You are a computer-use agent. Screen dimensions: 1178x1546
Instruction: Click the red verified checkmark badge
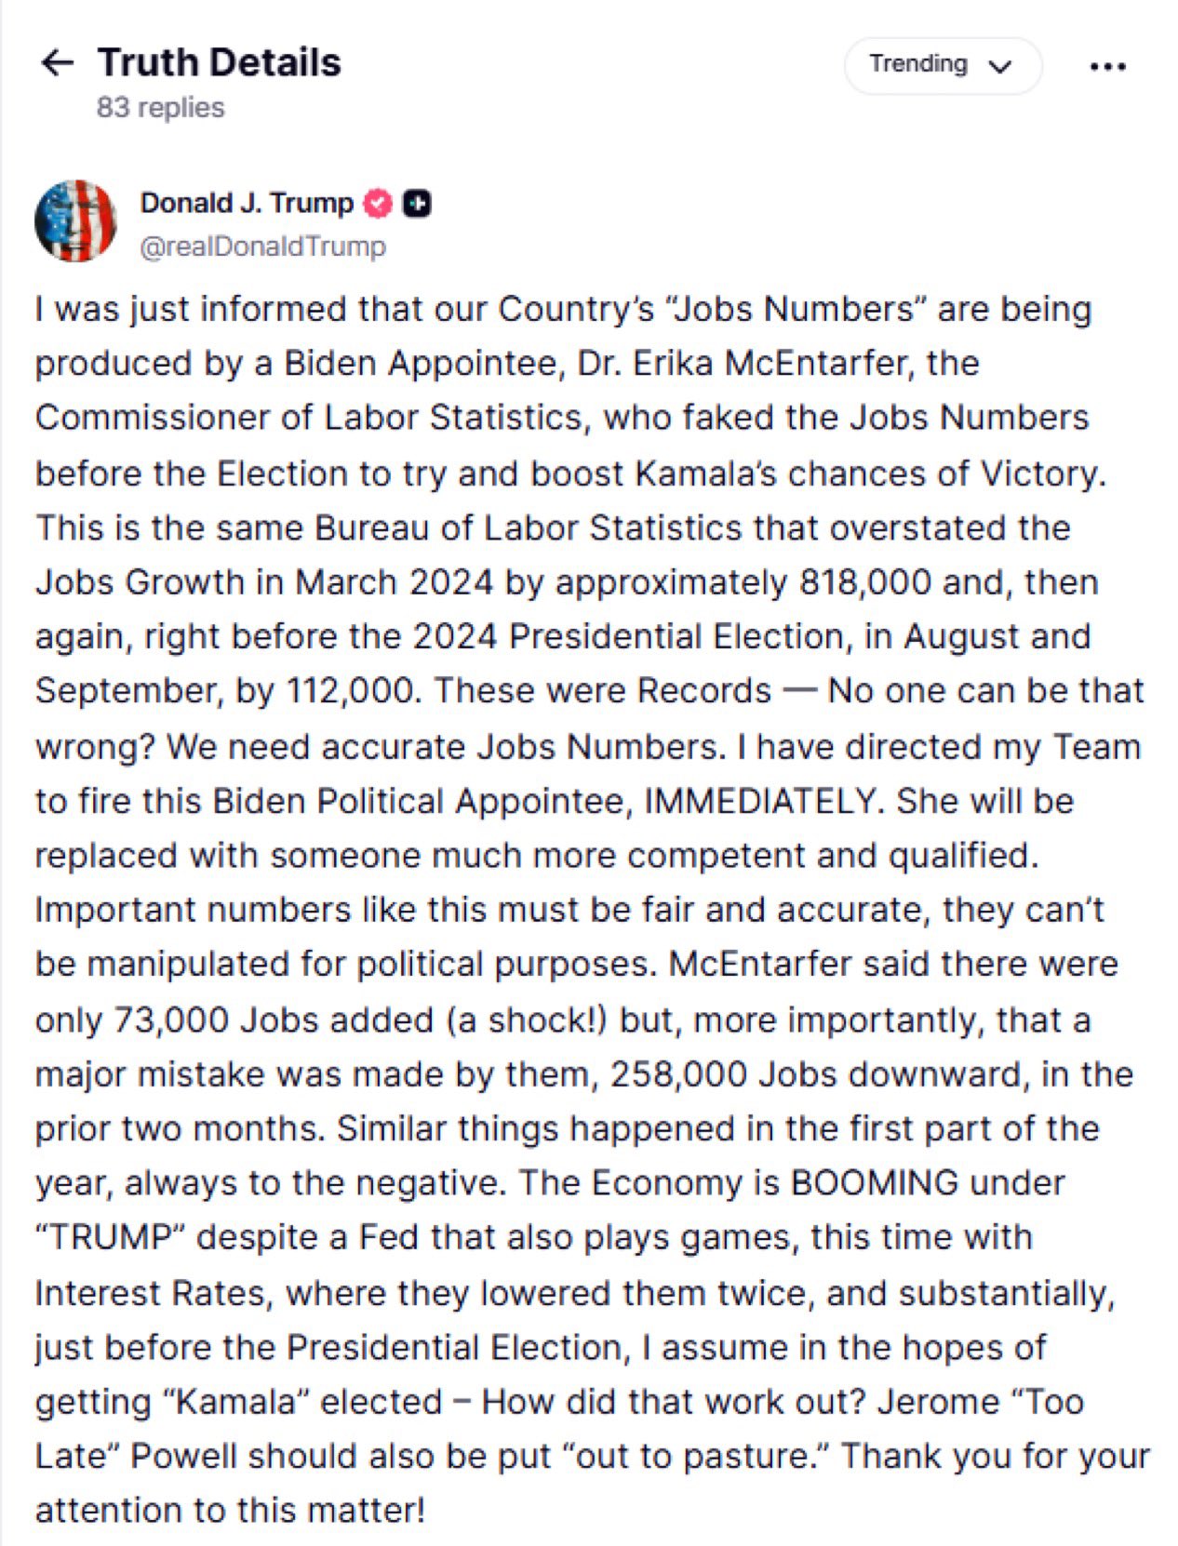377,203
